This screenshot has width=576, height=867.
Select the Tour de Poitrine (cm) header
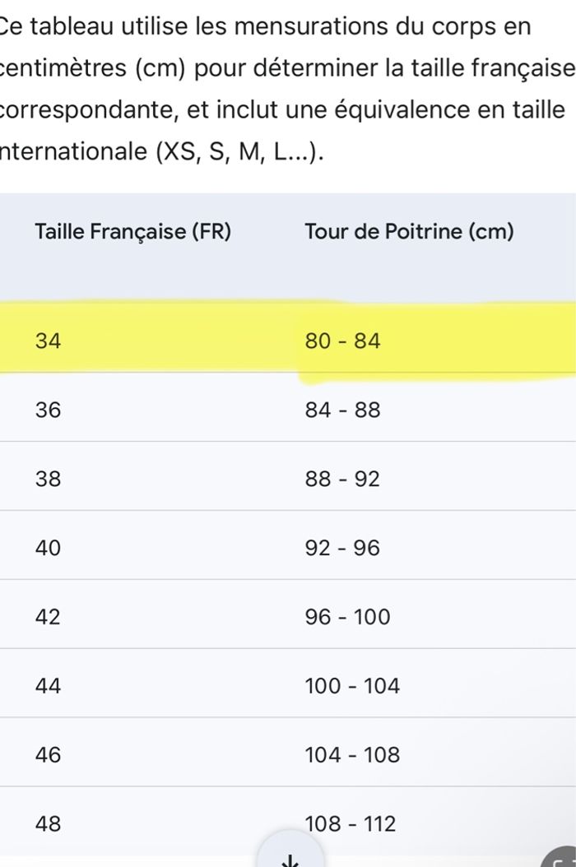point(409,232)
